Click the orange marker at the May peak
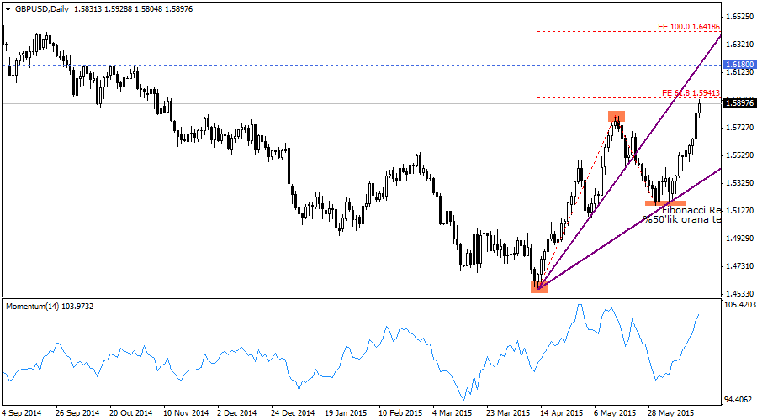 click(x=617, y=116)
